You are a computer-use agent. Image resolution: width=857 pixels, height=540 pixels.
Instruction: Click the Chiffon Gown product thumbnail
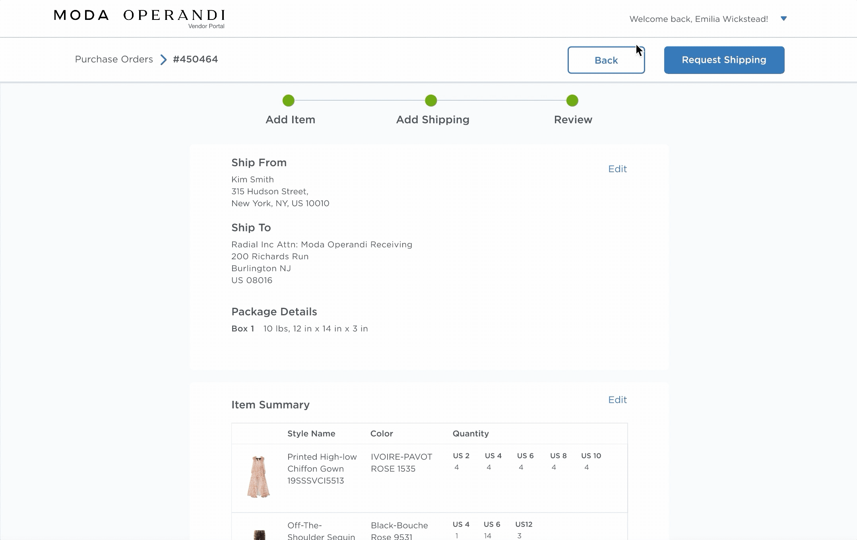[x=258, y=476]
